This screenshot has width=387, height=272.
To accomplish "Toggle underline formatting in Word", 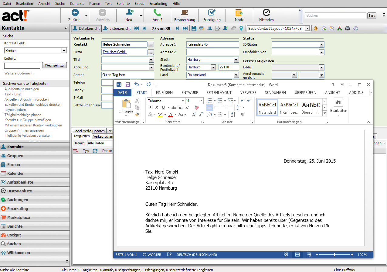I will pos(163,108).
